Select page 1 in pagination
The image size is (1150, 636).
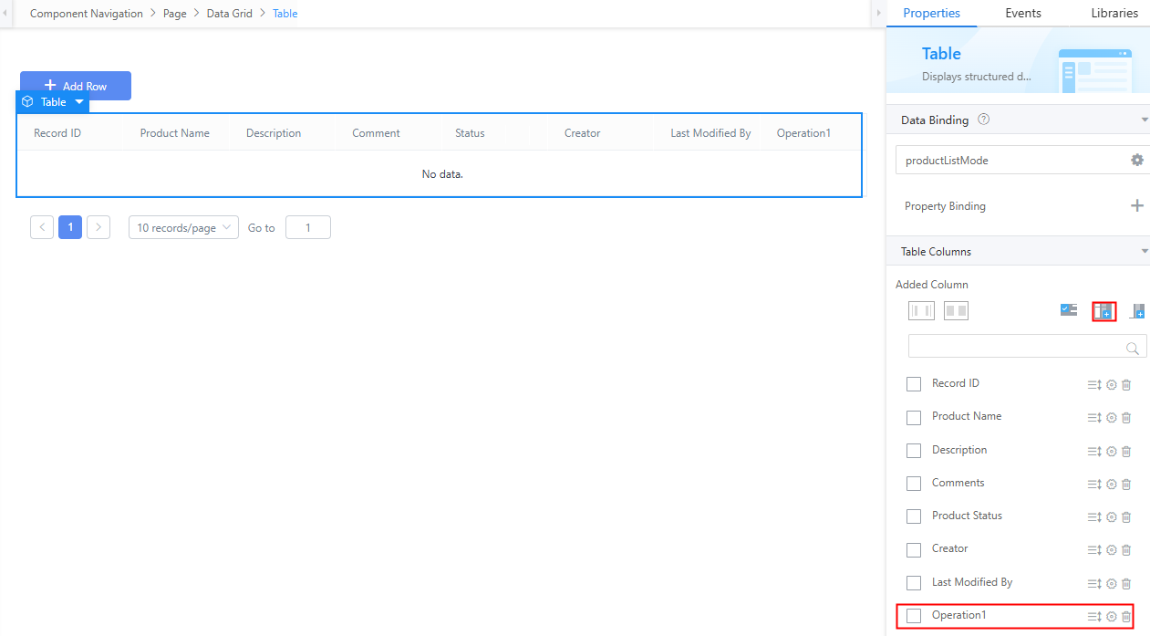(70, 227)
